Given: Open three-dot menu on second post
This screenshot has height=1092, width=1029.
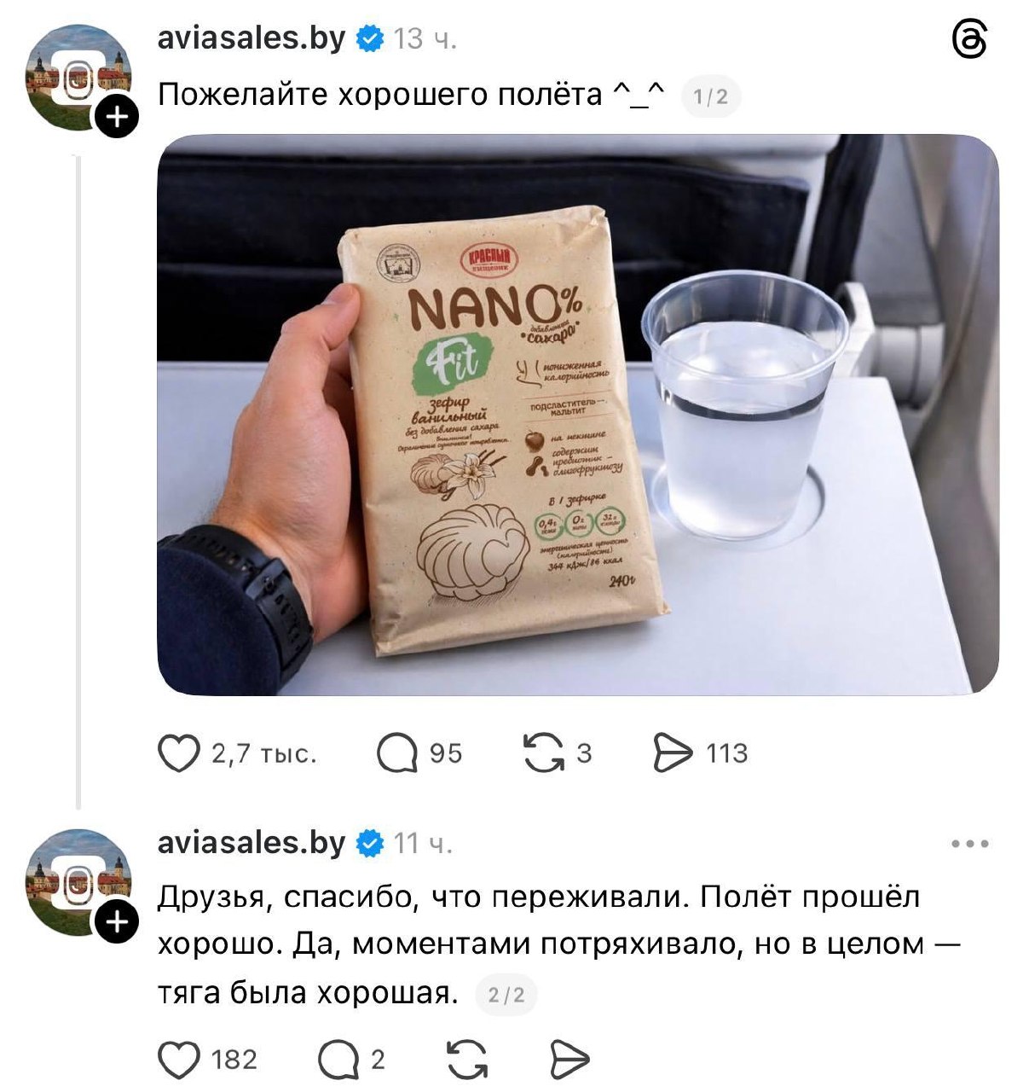Looking at the screenshot, I should point(970,844).
